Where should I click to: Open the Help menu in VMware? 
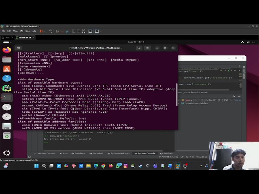(x=34, y=31)
